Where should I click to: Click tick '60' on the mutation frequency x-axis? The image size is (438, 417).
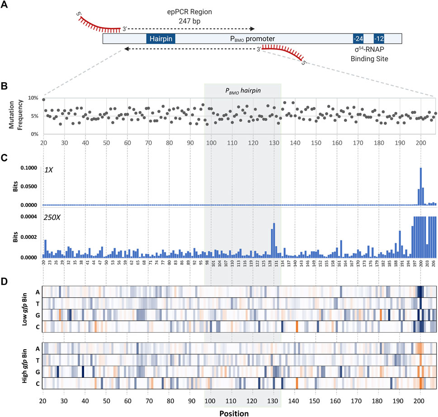click(127, 143)
